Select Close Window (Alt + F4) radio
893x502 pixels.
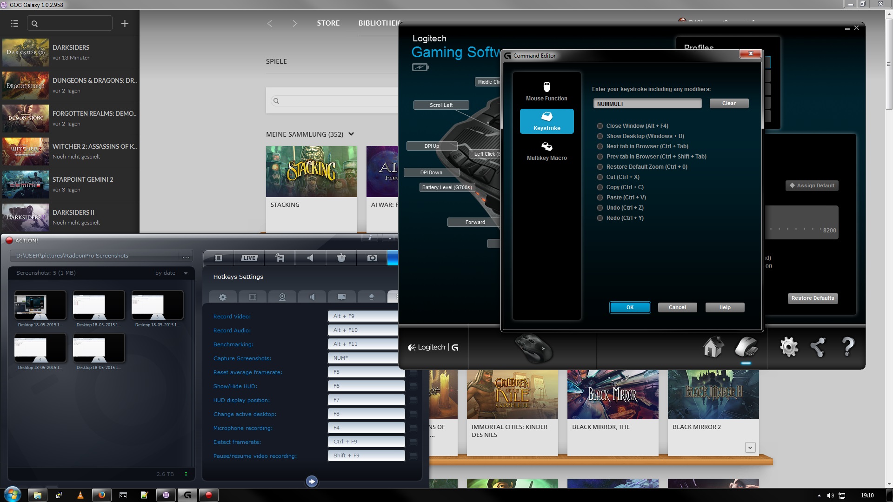point(600,126)
